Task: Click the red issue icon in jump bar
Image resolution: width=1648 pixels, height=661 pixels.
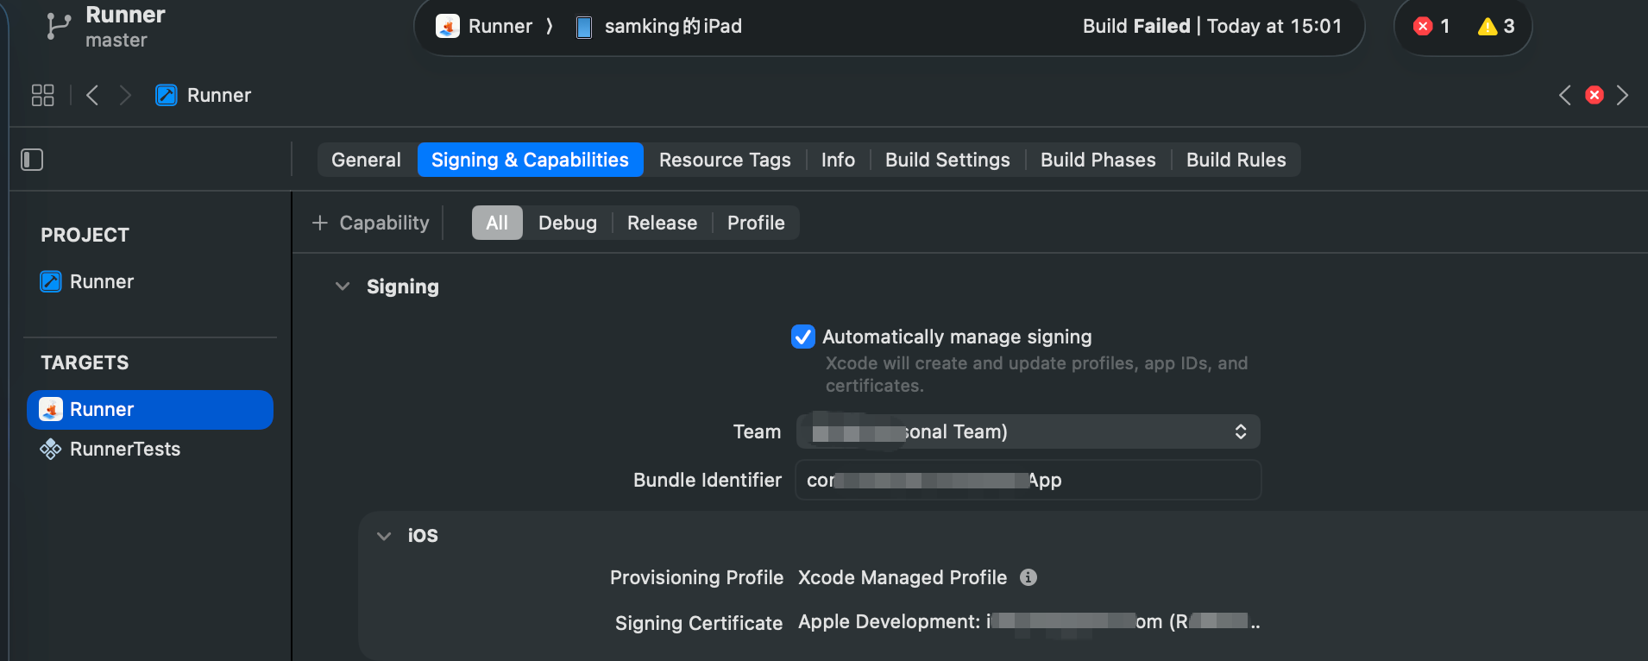Action: point(1595,95)
